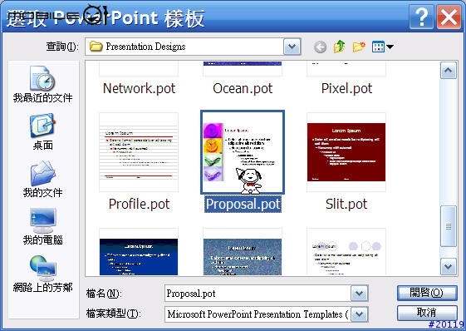Click the file list scroll up arrow
466x331 pixels.
(x=449, y=71)
